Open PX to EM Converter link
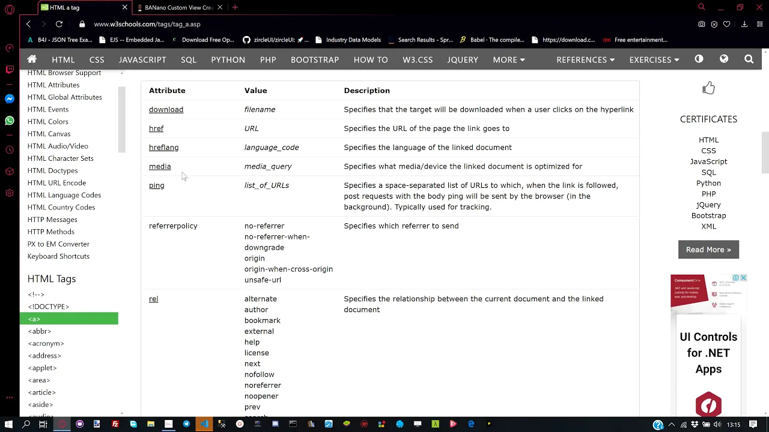Image resolution: width=769 pixels, height=432 pixels. (x=58, y=244)
